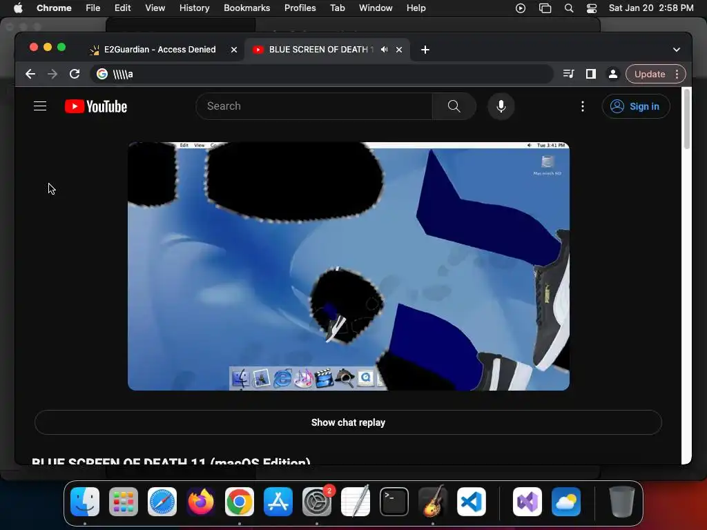Viewport: 707px width, 530px height.
Task: Open the Profiles menu
Action: tap(300, 8)
